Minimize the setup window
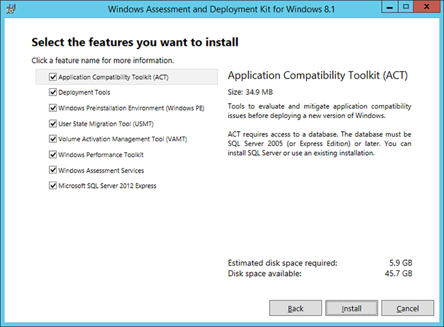This screenshot has width=444, height=327. click(388, 8)
